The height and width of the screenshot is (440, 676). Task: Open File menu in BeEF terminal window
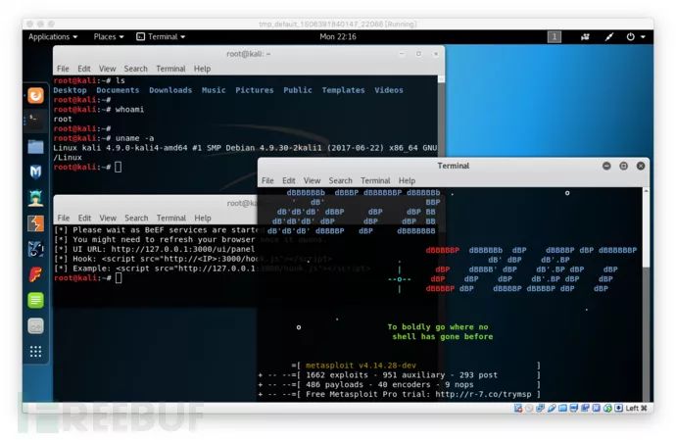pyautogui.click(x=64, y=218)
